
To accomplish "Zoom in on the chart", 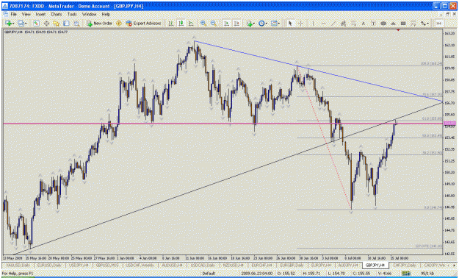I will (x=203, y=24).
